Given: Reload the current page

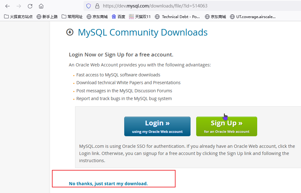Looking at the screenshot, I should pyautogui.click(x=30, y=6).
